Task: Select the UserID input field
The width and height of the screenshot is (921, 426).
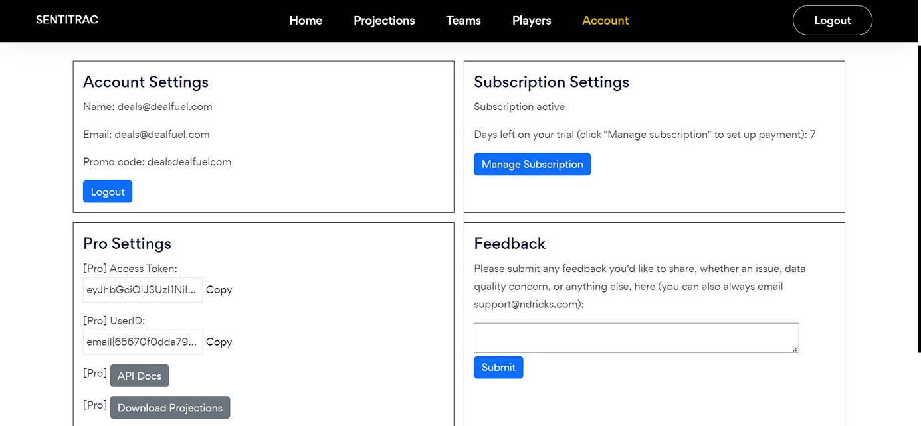Action: coord(142,342)
